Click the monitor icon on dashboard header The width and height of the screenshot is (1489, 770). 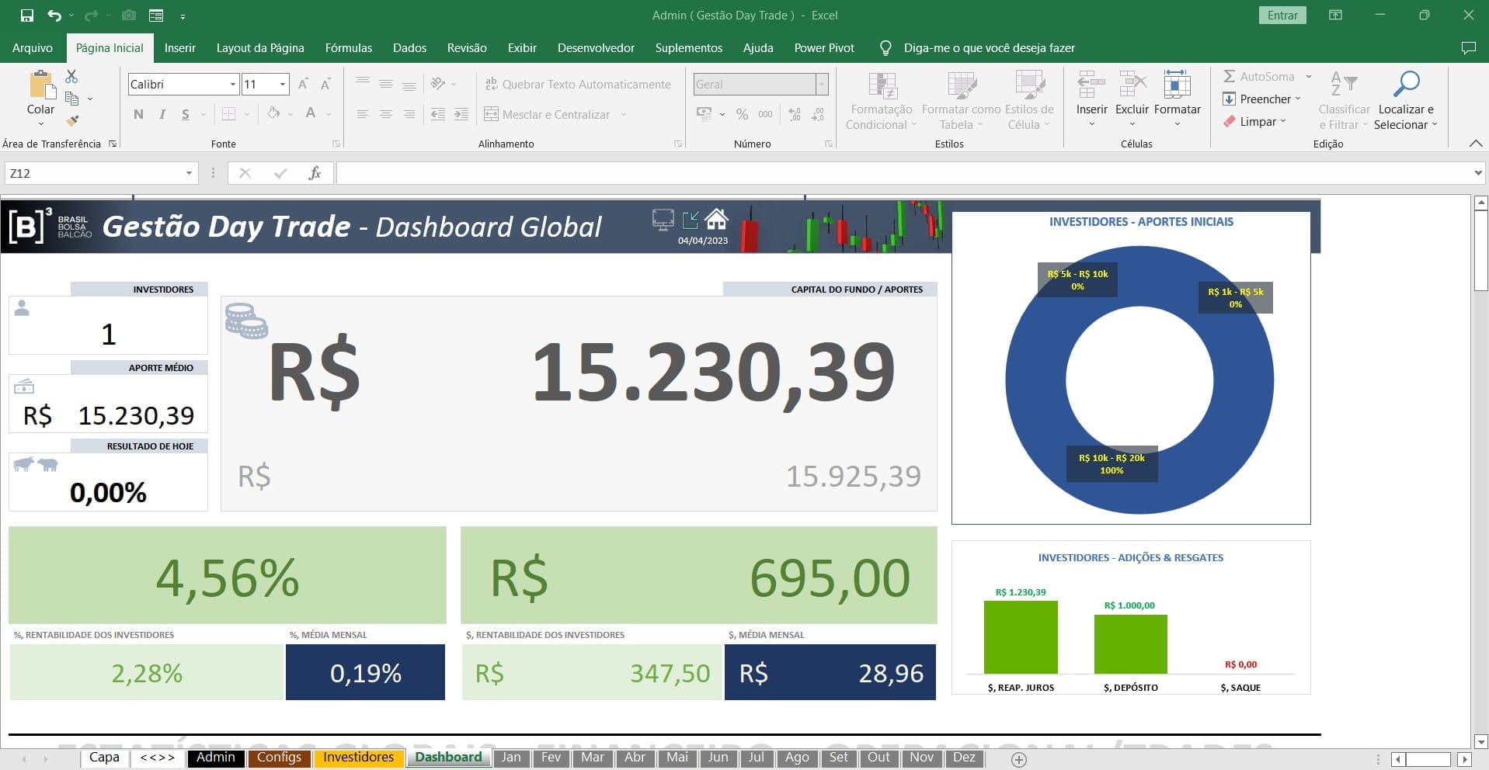tap(663, 220)
